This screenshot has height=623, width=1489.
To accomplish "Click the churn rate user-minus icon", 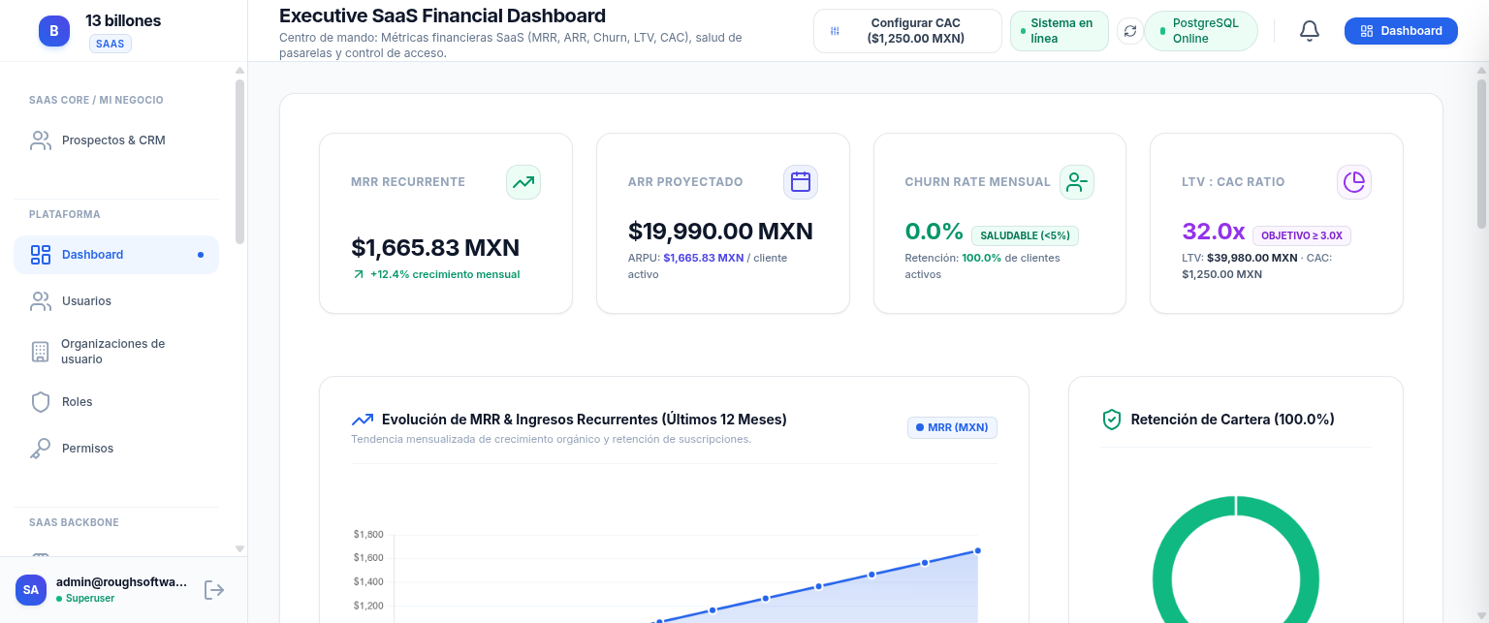I will tap(1076, 182).
